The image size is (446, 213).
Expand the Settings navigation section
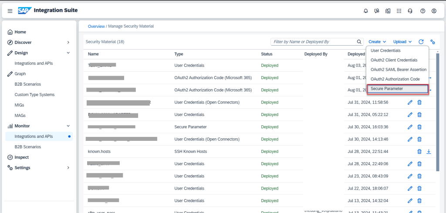68,167
